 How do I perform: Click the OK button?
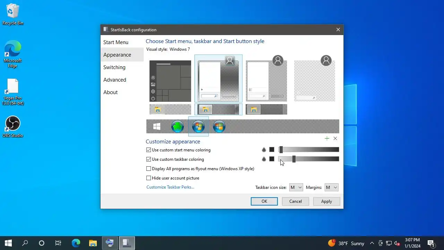264,201
